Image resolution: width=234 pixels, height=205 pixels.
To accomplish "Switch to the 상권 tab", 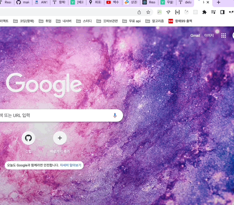I will [131, 2].
